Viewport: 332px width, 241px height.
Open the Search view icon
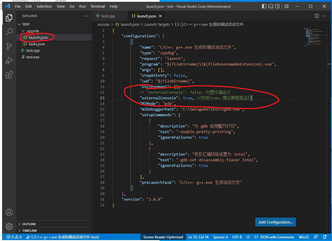click(9, 32)
